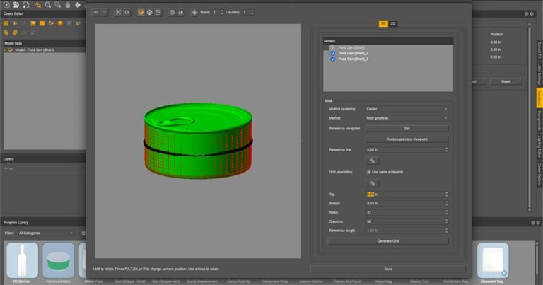This screenshot has width=543, height=285.
Task: Uncheck the Food Can (Short)_2 model checkbox
Action: pyautogui.click(x=333, y=53)
